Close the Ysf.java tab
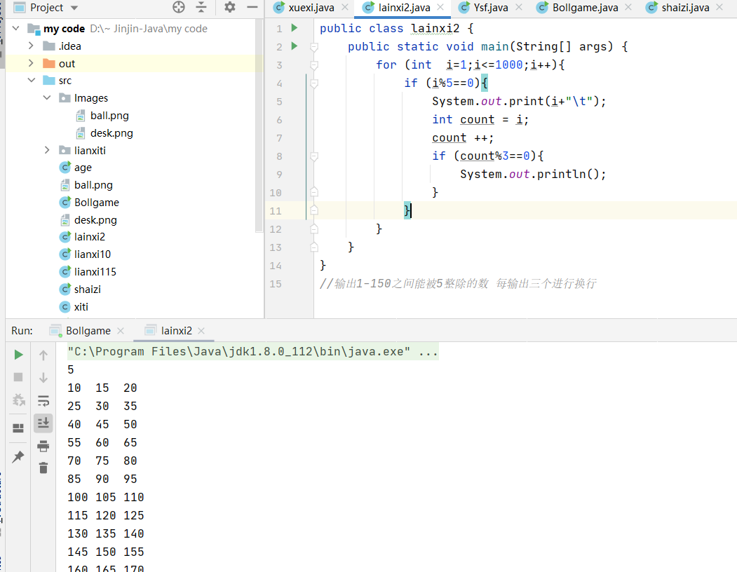 (518, 7)
